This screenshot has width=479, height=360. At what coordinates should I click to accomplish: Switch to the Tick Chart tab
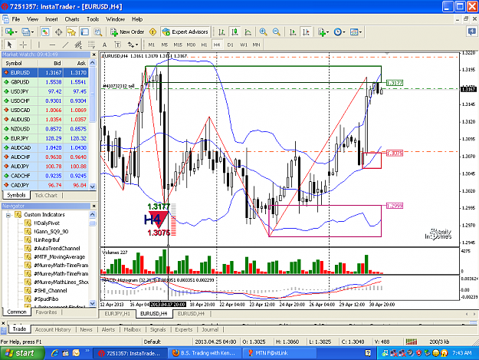[46, 195]
